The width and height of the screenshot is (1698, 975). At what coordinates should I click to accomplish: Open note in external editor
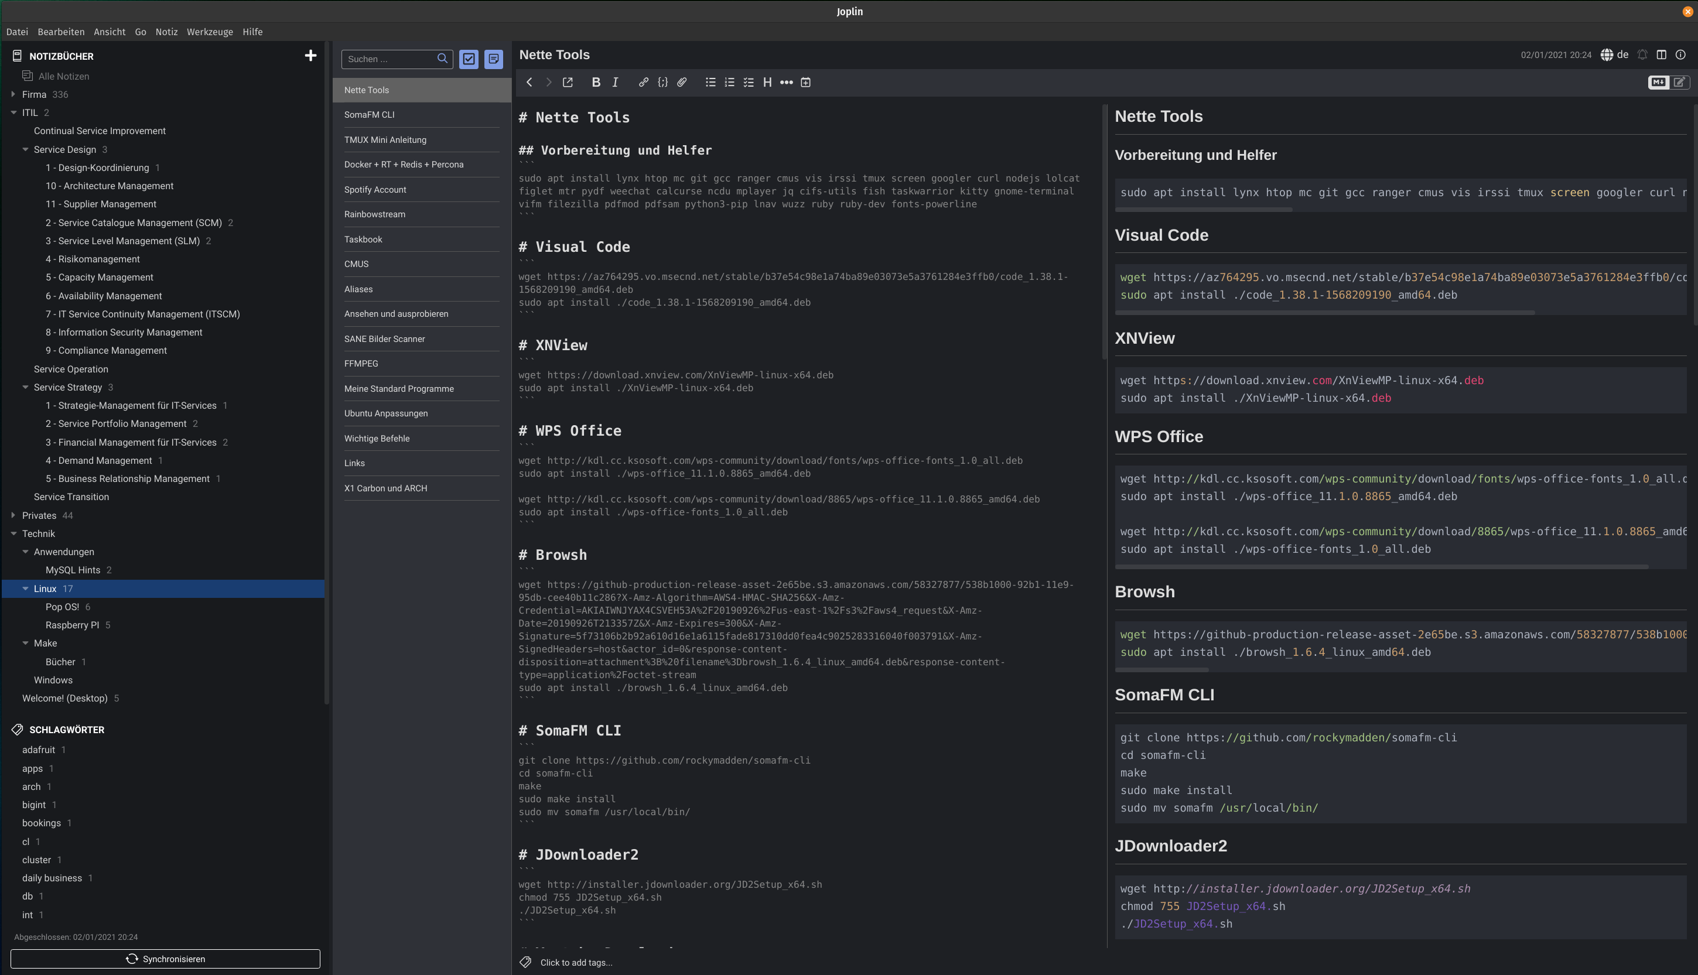click(568, 83)
